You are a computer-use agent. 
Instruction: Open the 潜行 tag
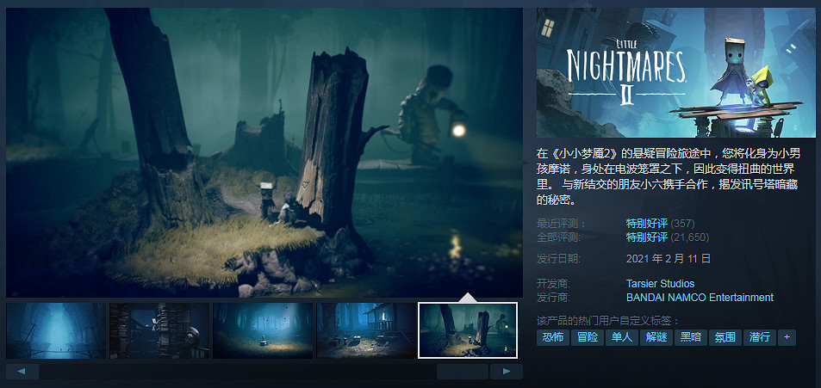pyautogui.click(x=759, y=337)
